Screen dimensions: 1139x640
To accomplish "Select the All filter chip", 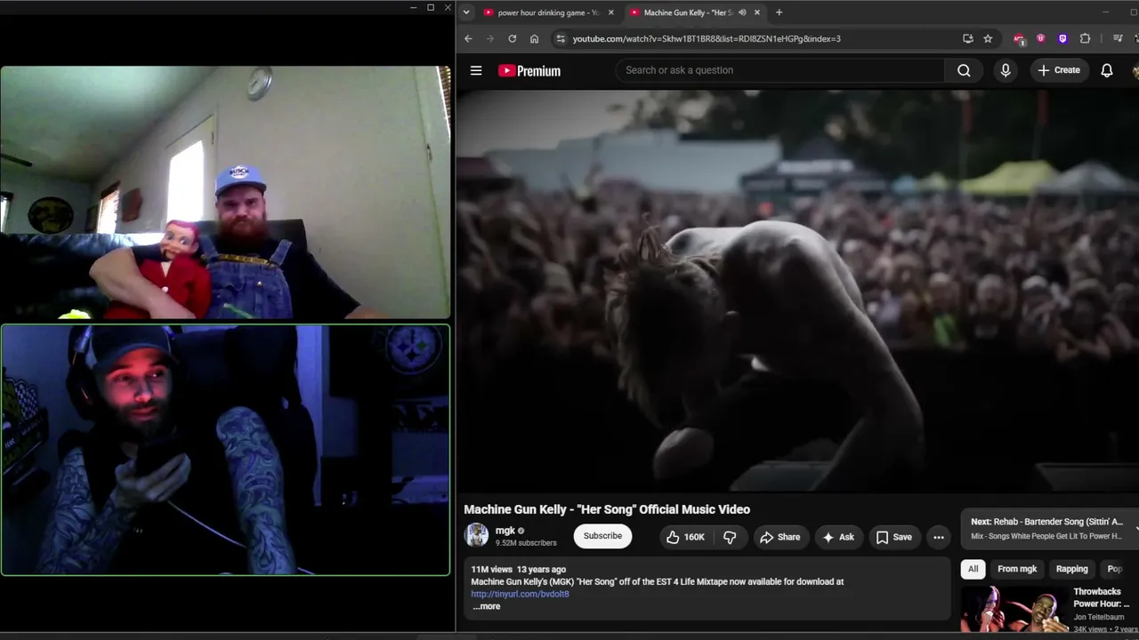I will (x=973, y=569).
